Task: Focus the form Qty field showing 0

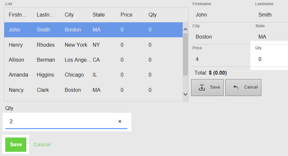Action: click(x=271, y=59)
